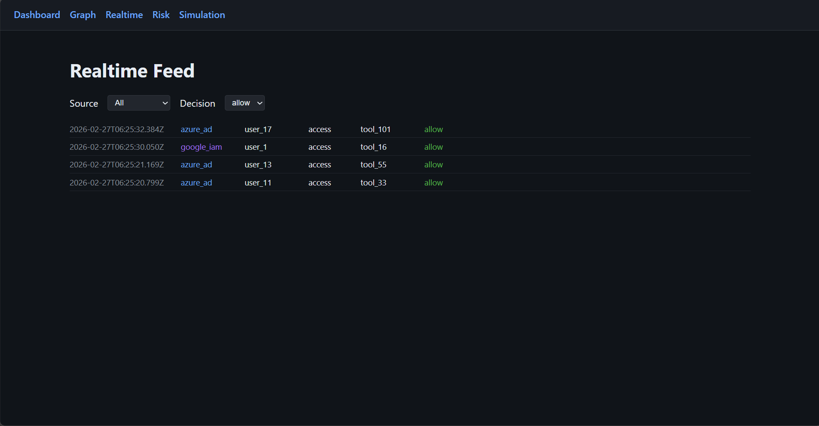Navigate to the Dashboard page
Image resolution: width=819 pixels, height=426 pixels.
pyautogui.click(x=37, y=15)
